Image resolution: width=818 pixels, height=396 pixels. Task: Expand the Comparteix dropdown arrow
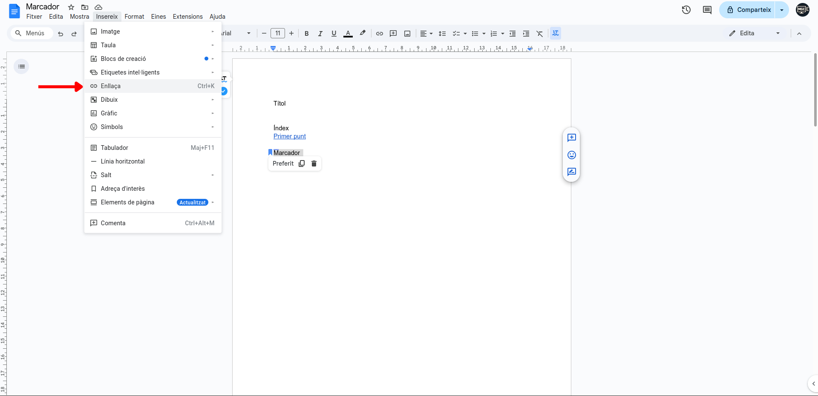pyautogui.click(x=782, y=10)
